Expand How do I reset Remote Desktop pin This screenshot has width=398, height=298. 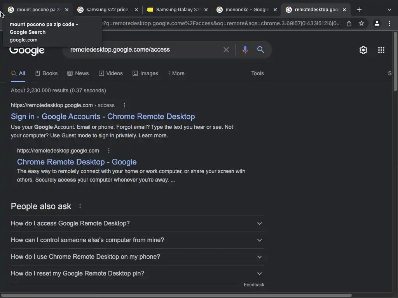pyautogui.click(x=137, y=274)
